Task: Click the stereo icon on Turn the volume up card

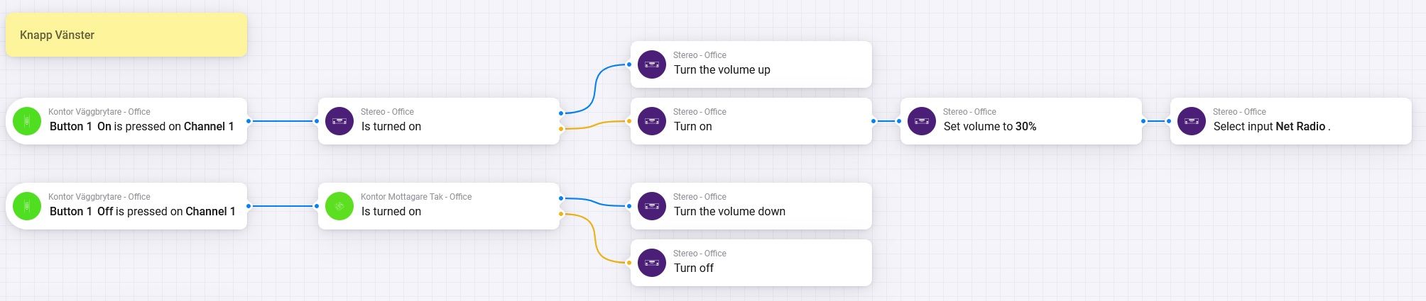Action: 652,64
